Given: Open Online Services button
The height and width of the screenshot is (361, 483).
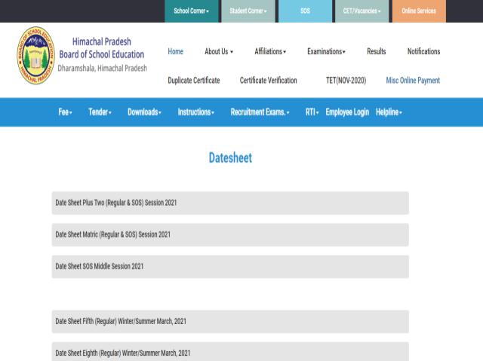Looking at the screenshot, I should (419, 11).
